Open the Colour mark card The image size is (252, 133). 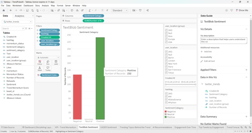pyautogui.click(x=40, y=62)
